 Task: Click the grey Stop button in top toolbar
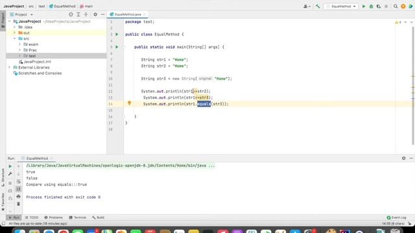point(386,6)
